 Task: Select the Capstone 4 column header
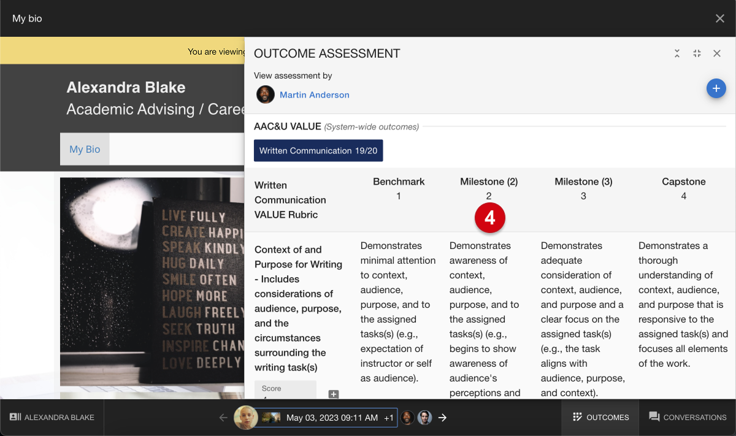(684, 189)
